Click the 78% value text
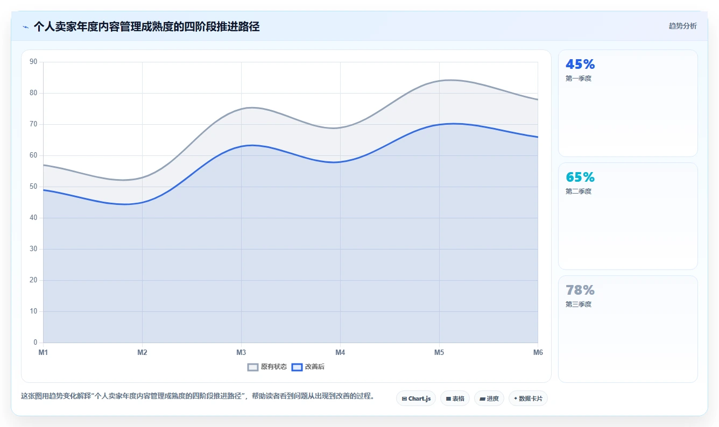 pyautogui.click(x=580, y=290)
